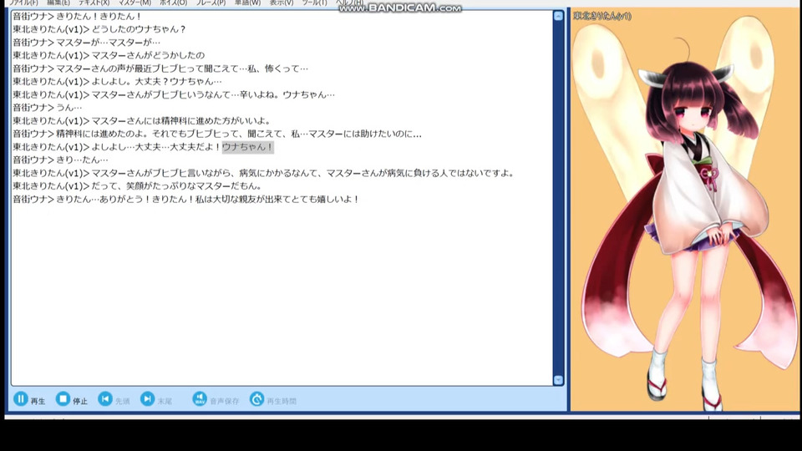The height and width of the screenshot is (451, 802).
Task: Click the line containing '精神科には進めたのよ。'
Action: pos(217,134)
